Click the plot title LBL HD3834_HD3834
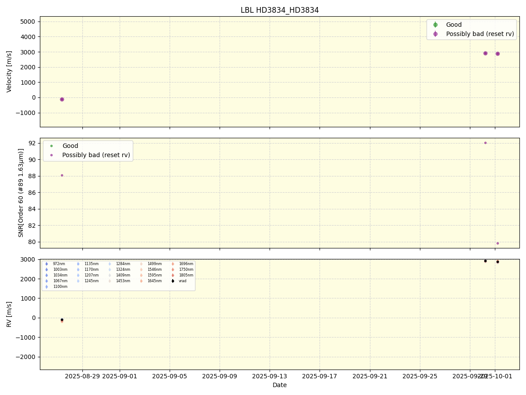The width and height of the screenshot is (526, 395). pyautogui.click(x=280, y=10)
